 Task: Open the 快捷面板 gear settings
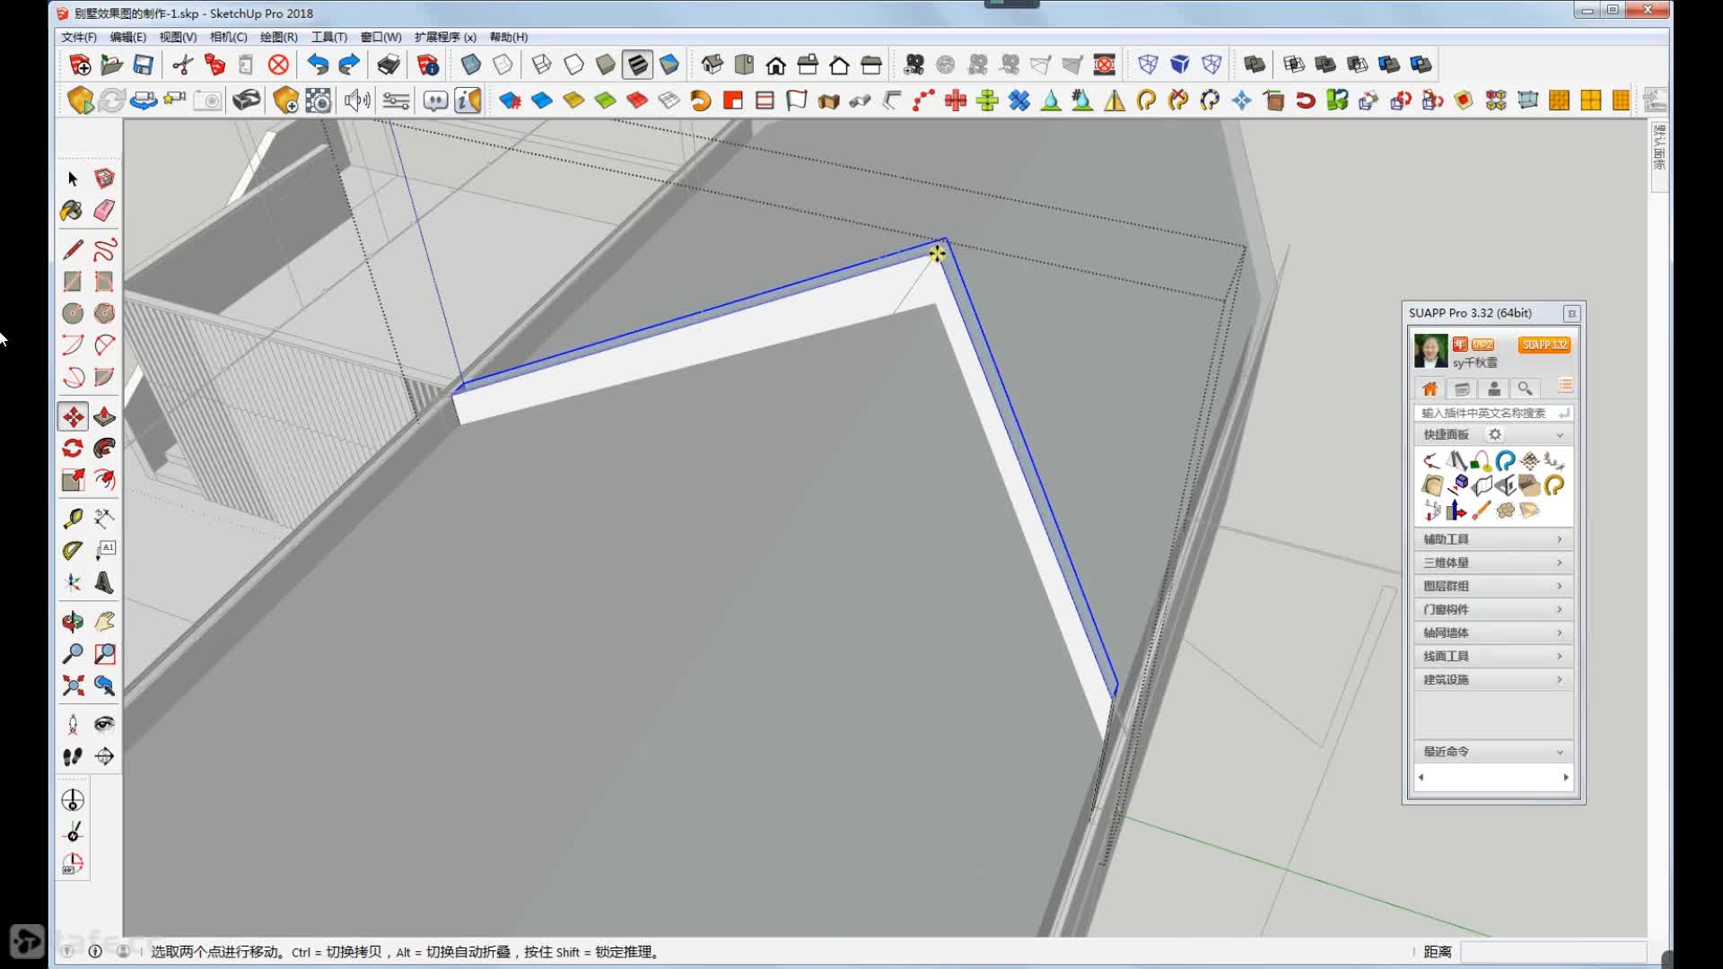[x=1495, y=434]
